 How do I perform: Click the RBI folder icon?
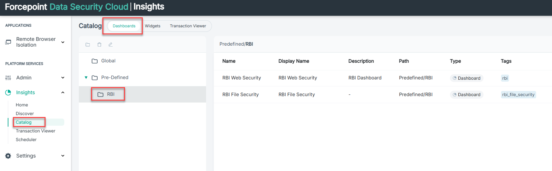click(100, 94)
